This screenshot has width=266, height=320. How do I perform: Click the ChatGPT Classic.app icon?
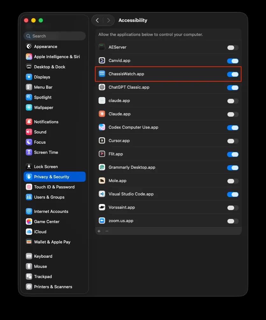pos(102,87)
